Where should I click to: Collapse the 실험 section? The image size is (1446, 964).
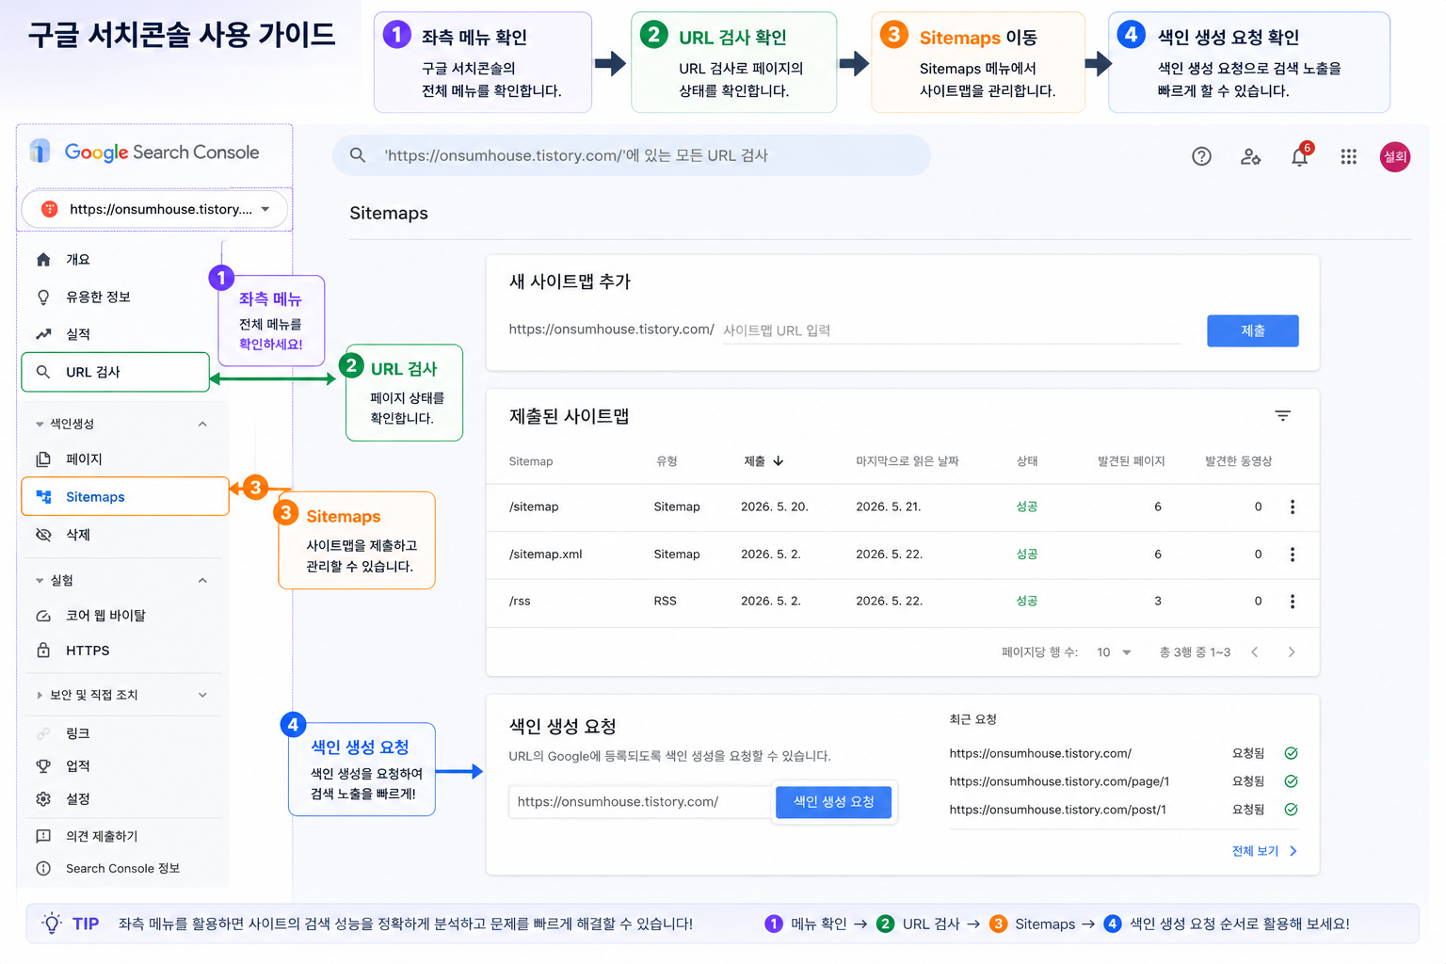[x=202, y=580]
